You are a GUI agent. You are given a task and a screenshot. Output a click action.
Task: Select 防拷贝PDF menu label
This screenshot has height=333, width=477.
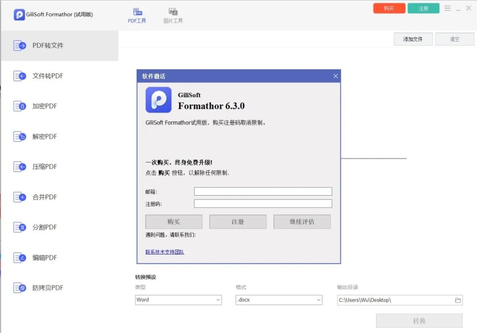[48, 288]
